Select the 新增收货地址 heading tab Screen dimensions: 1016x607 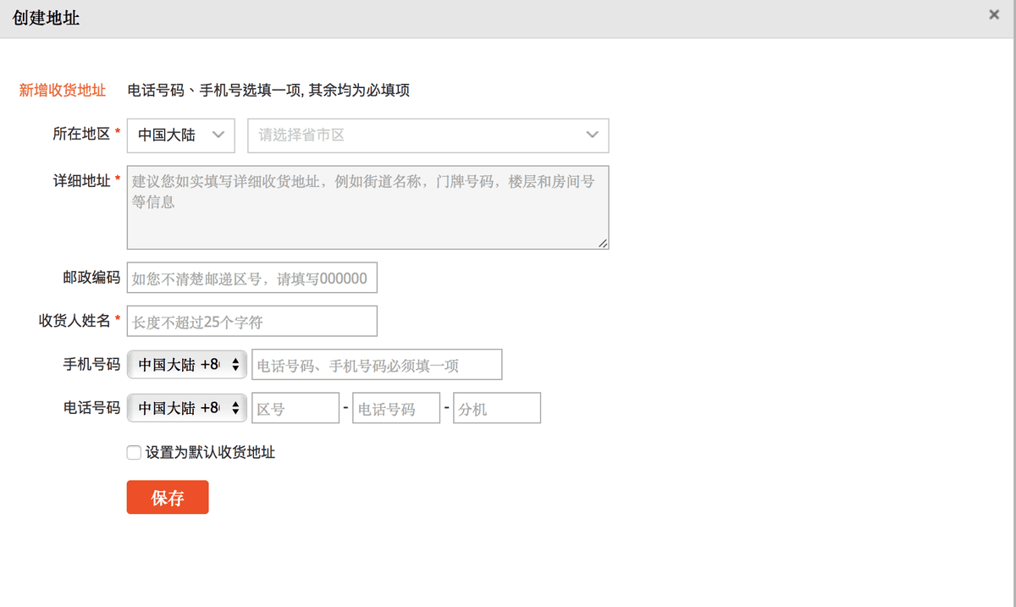[63, 90]
